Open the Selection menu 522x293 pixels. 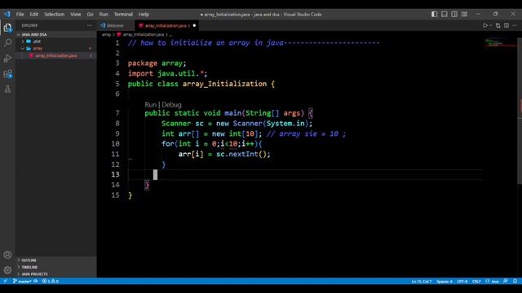pos(55,15)
